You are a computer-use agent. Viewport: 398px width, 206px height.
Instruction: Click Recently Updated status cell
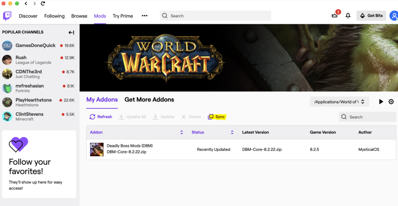213,149
